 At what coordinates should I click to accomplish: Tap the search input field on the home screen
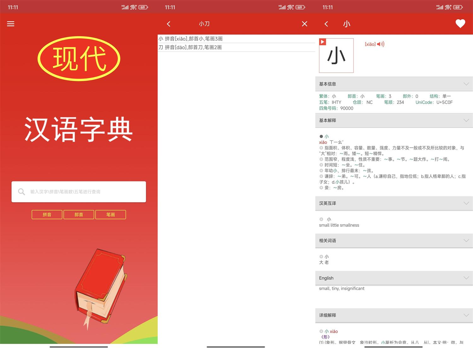tap(79, 192)
